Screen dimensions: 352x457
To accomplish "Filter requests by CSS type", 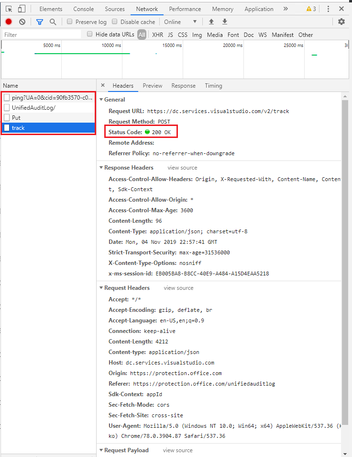I will tap(183, 34).
